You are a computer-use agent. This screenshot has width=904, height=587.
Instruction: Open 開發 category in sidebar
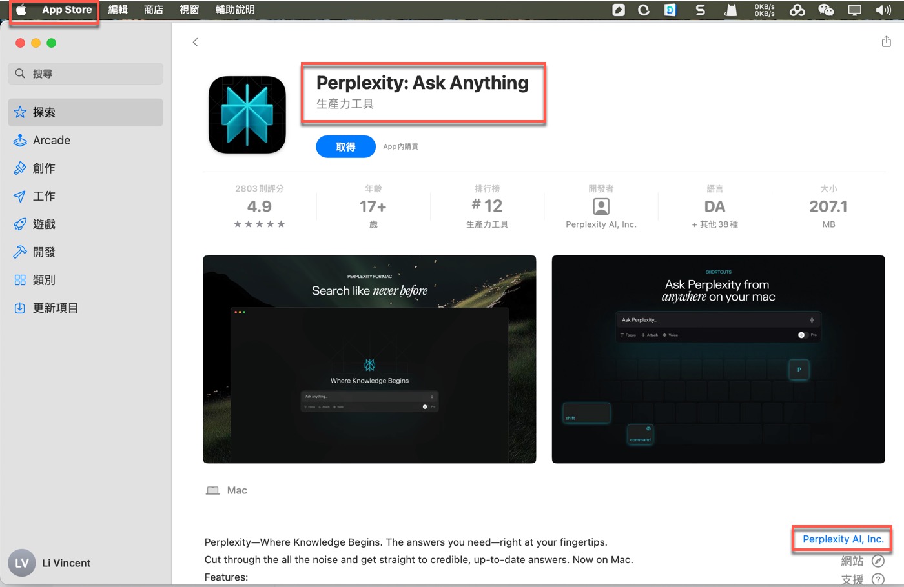(x=85, y=252)
